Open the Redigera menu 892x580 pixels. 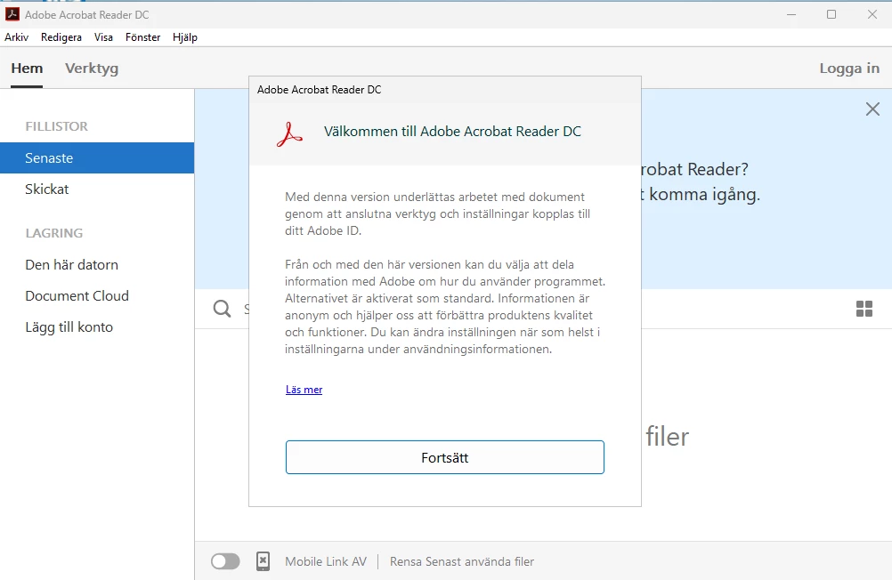[61, 37]
